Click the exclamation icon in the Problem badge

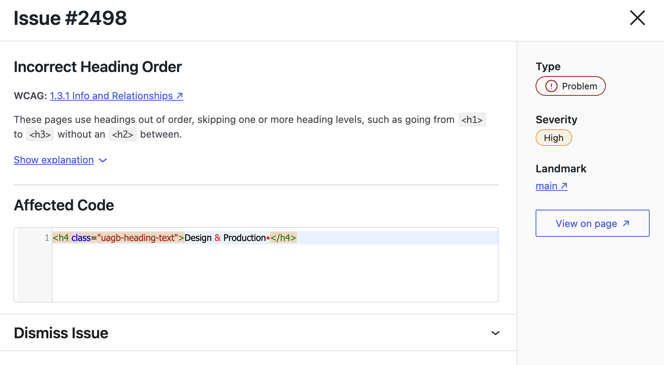[x=551, y=86]
